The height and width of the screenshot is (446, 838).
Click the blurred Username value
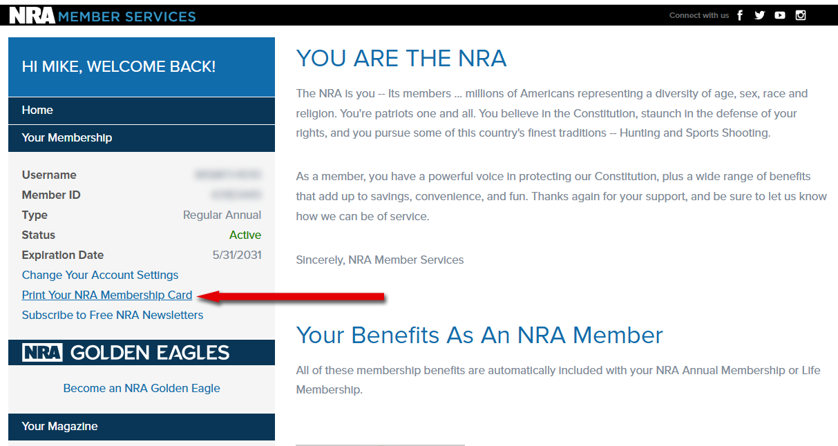[228, 175]
